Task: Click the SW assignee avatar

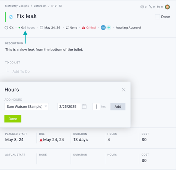Action: click(103, 28)
